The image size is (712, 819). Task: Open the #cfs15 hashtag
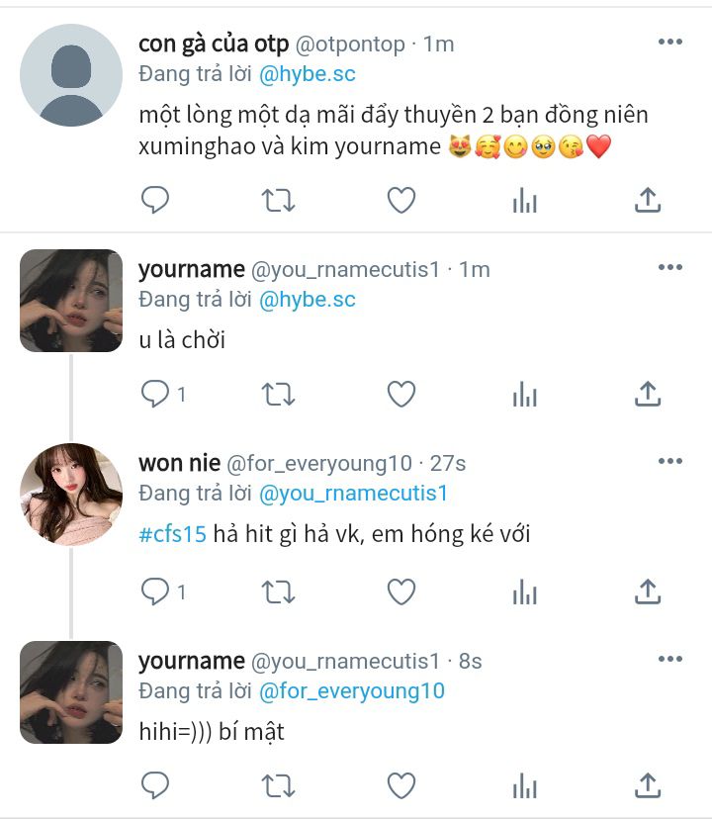coord(172,534)
